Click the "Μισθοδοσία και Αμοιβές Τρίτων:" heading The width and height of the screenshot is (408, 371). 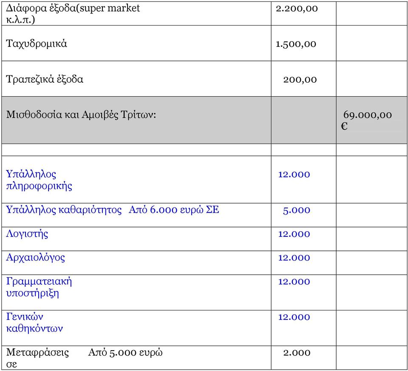(81, 115)
